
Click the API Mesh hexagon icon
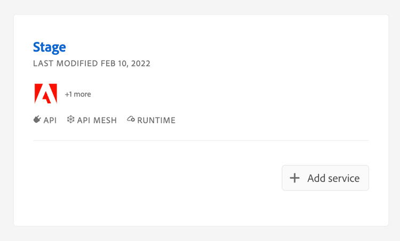click(70, 120)
